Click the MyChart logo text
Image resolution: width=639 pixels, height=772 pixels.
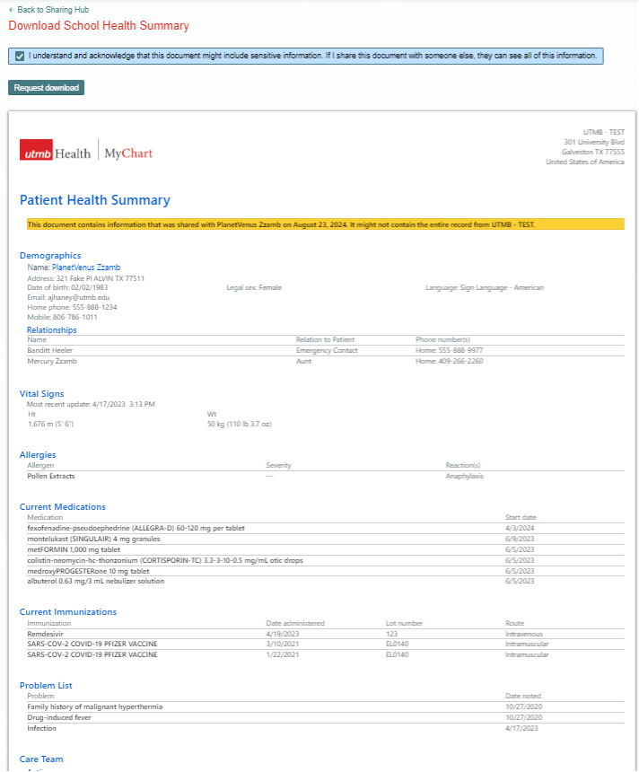click(x=128, y=154)
